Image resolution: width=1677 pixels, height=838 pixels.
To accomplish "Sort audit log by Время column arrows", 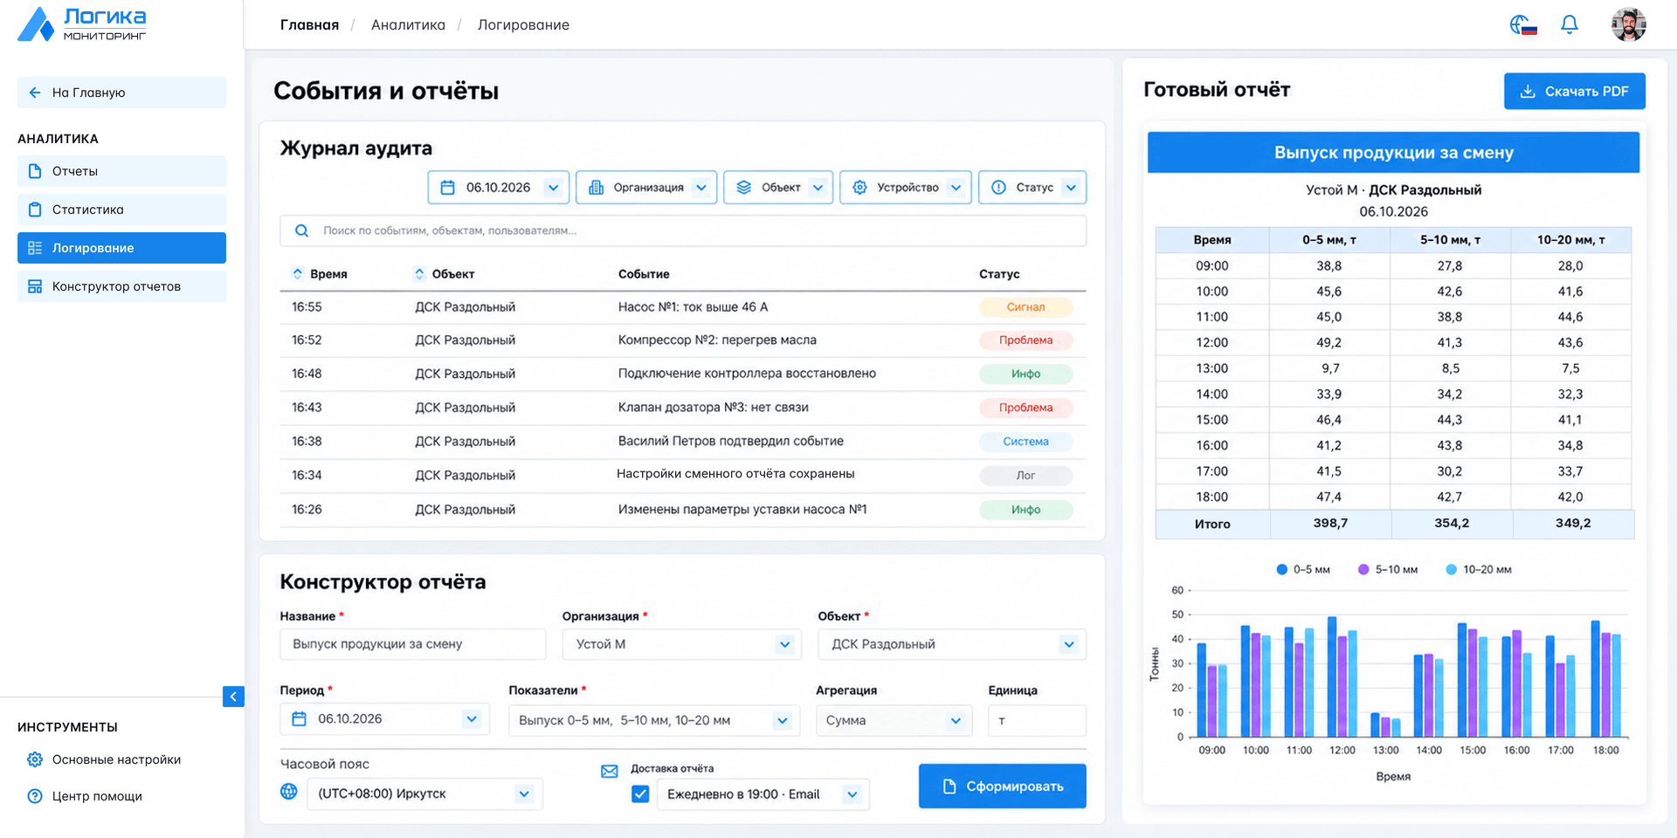I will 297,273.
